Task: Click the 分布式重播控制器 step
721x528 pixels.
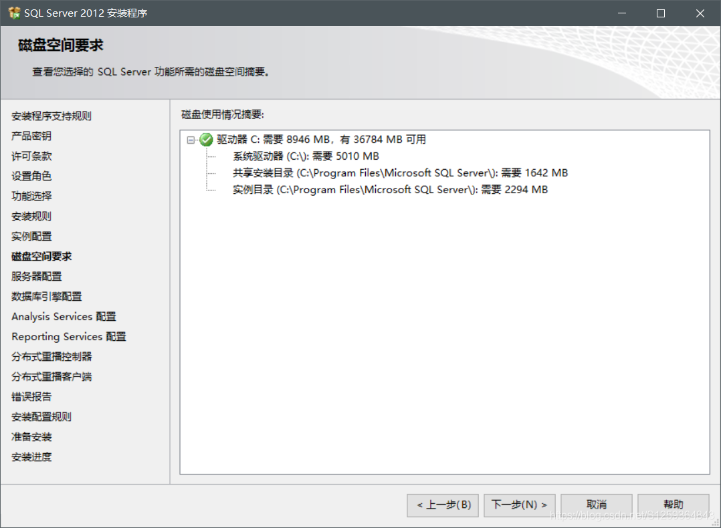Action: click(51, 357)
